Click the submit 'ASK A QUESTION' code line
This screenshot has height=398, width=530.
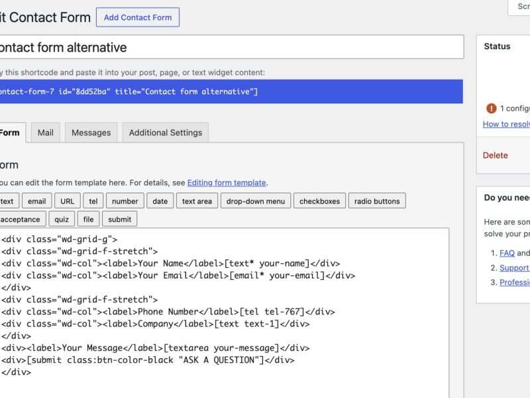pos(148,360)
